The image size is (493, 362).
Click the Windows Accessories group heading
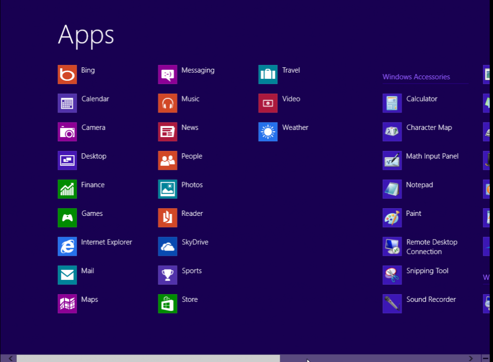pyautogui.click(x=416, y=77)
